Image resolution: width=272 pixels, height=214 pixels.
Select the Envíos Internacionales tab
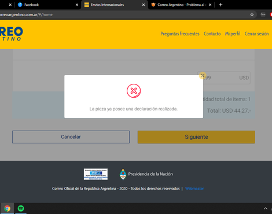pyautogui.click(x=114, y=5)
